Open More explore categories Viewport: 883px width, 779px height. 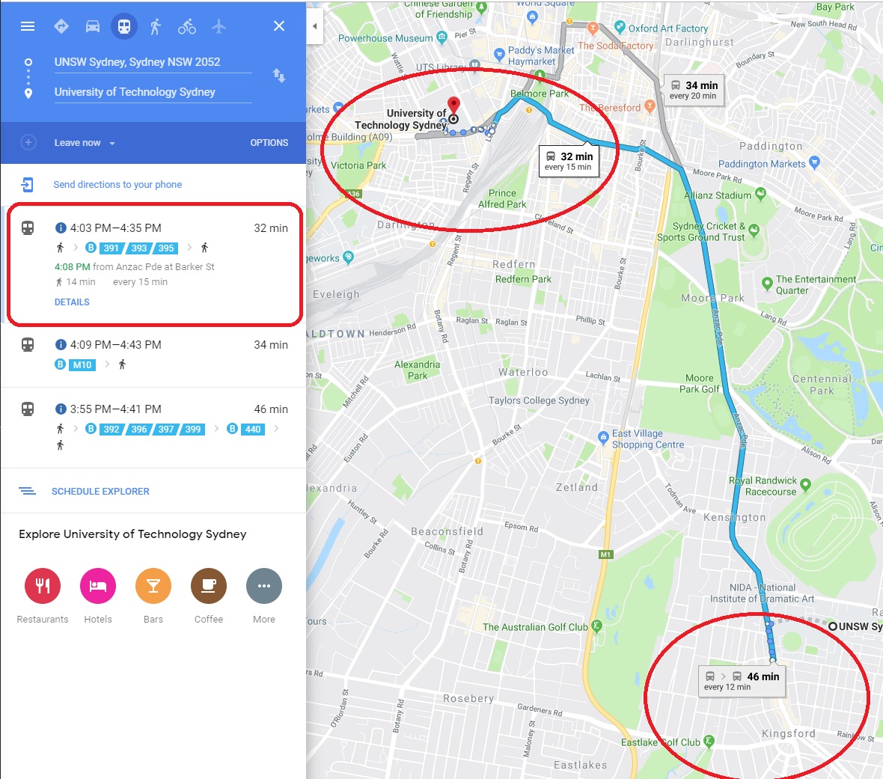tap(264, 586)
